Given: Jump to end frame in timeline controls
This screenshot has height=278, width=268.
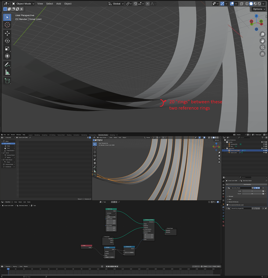Looking at the screenshot, I should point(117,267).
